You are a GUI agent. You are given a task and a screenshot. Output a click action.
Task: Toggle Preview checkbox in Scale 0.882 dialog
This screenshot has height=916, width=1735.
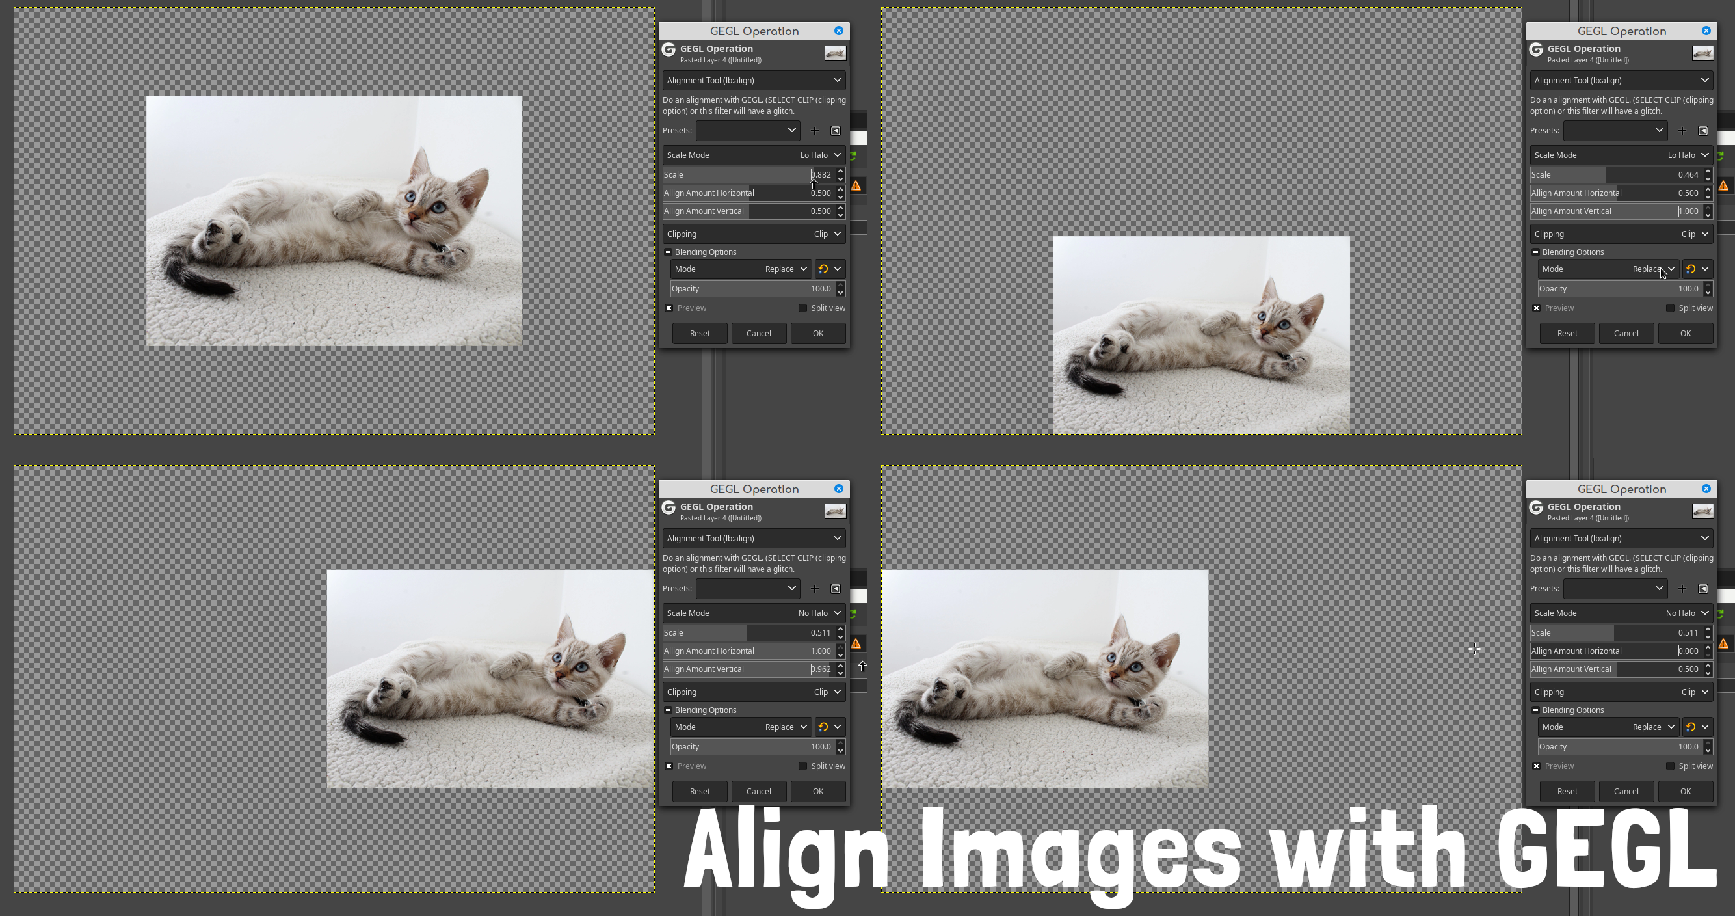point(669,308)
